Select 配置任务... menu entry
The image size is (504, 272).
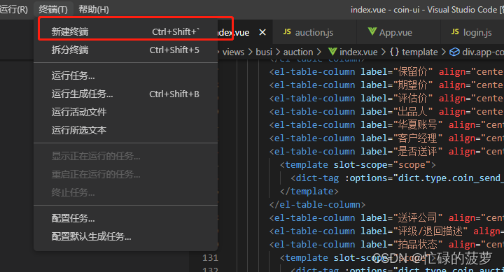pos(126,218)
